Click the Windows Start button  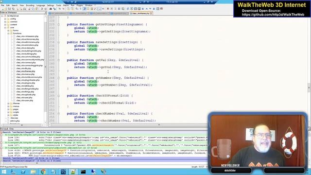(3, 172)
